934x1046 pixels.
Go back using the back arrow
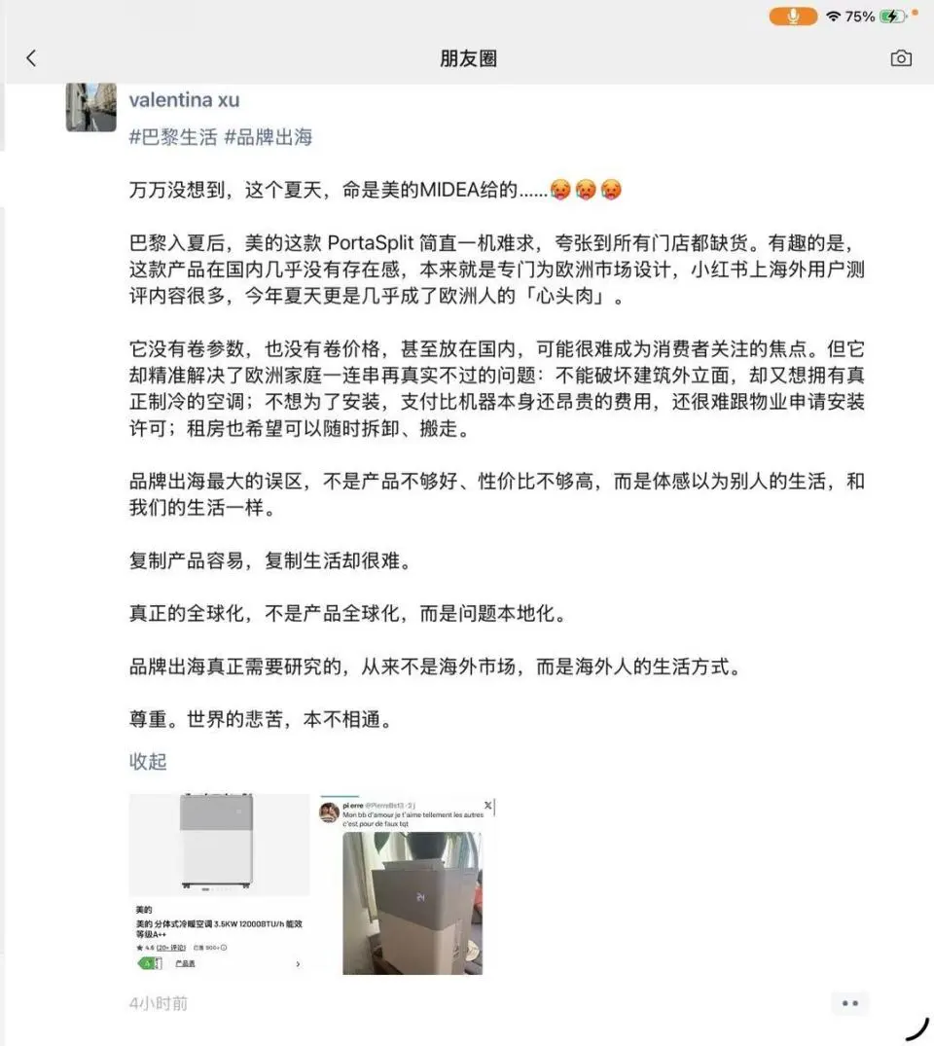(31, 58)
